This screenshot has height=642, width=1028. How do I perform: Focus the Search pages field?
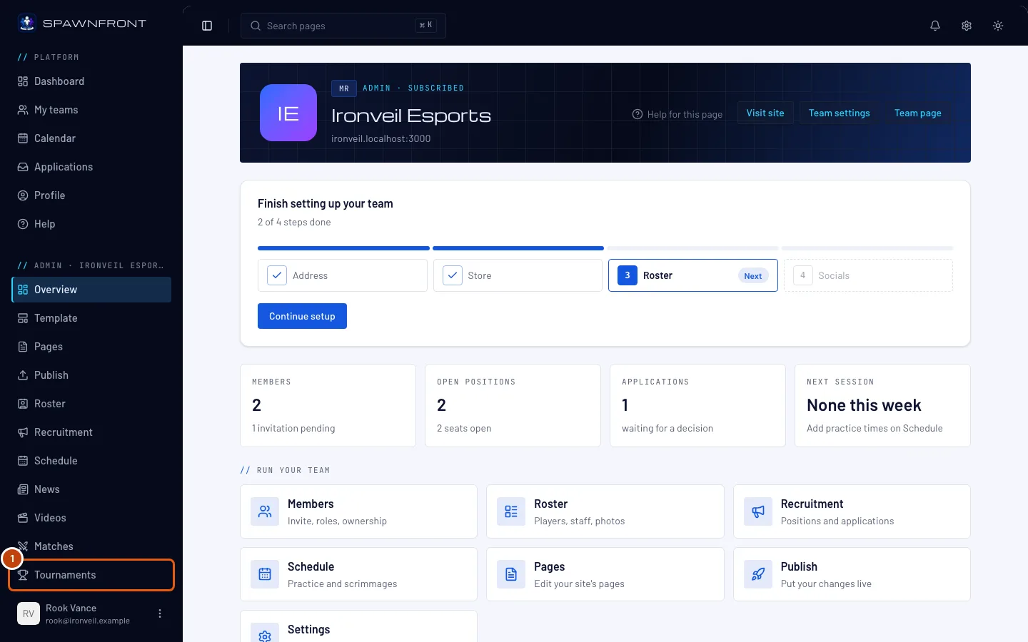[x=343, y=26]
